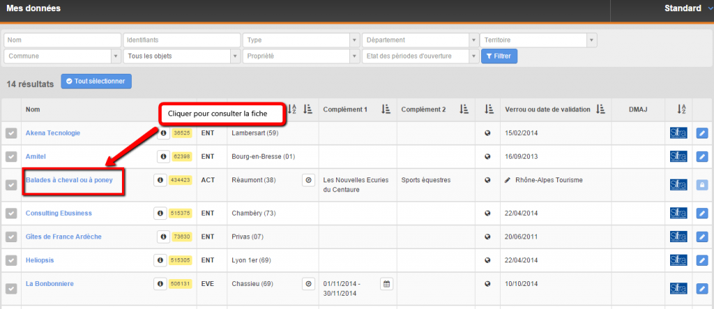Image resolution: width=714 pixels, height=309 pixels.
Task: Open the Consulting Ebusiness record link
Action: (x=59, y=213)
